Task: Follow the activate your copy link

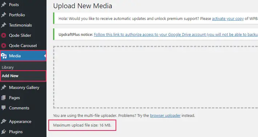Action: (x=228, y=19)
